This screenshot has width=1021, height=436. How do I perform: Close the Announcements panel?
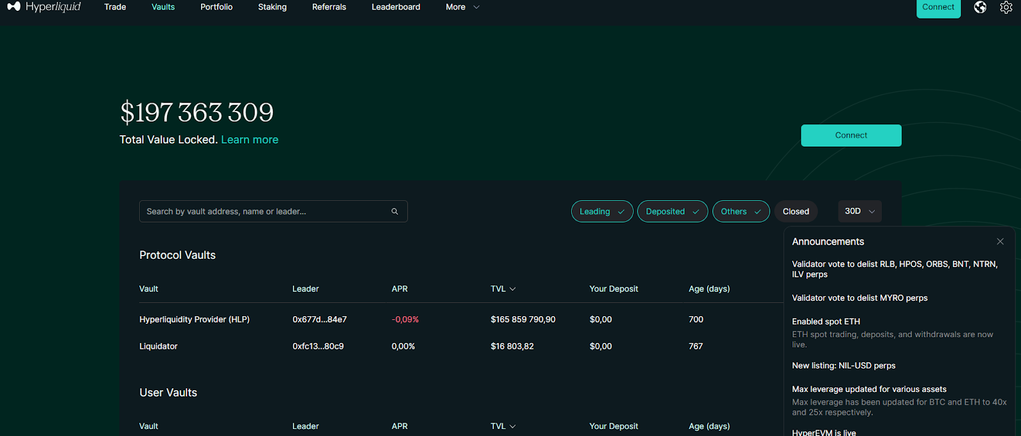click(x=1000, y=242)
